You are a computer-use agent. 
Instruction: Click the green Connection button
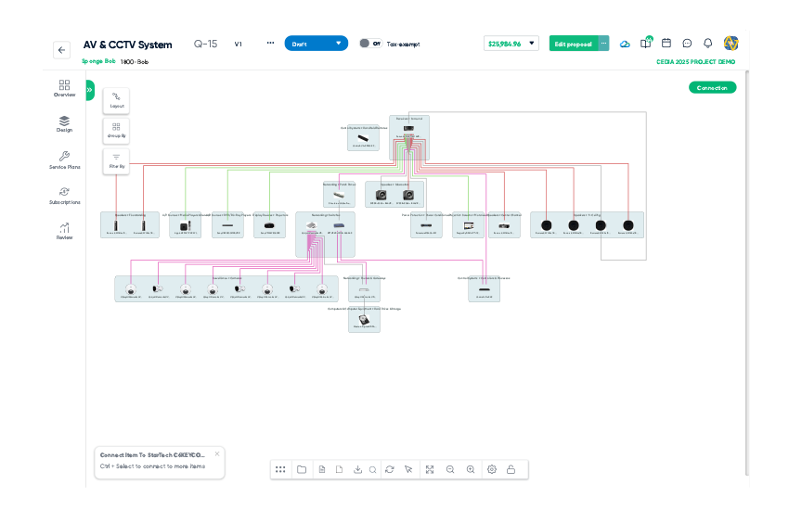click(712, 88)
